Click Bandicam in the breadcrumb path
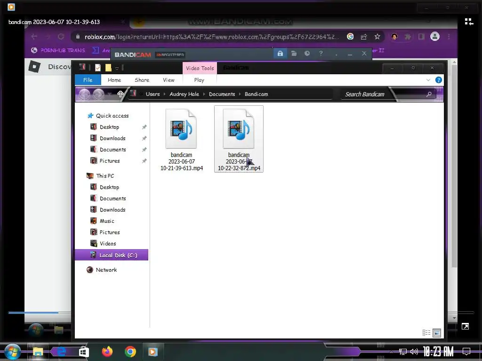 coord(257,94)
